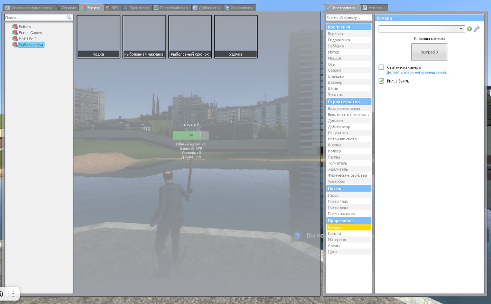This screenshot has width=491, height=304.
Task: Select the Ховербол tool
Action: 349,181
